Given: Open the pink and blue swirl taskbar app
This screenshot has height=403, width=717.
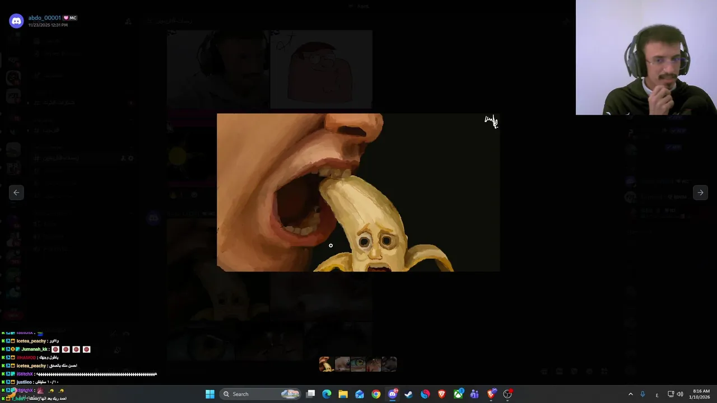Looking at the screenshot, I should (x=425, y=394).
